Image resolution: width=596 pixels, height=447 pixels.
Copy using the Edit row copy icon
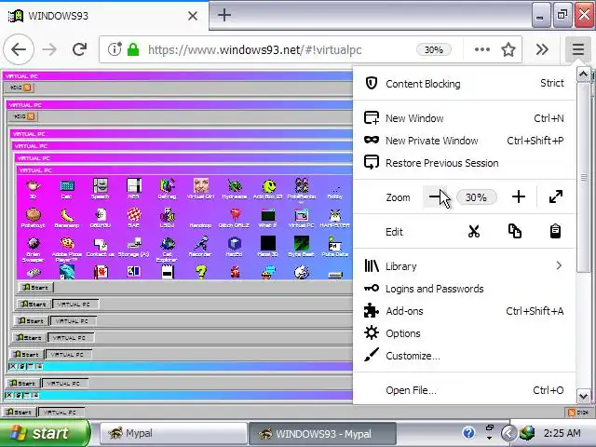pos(515,231)
